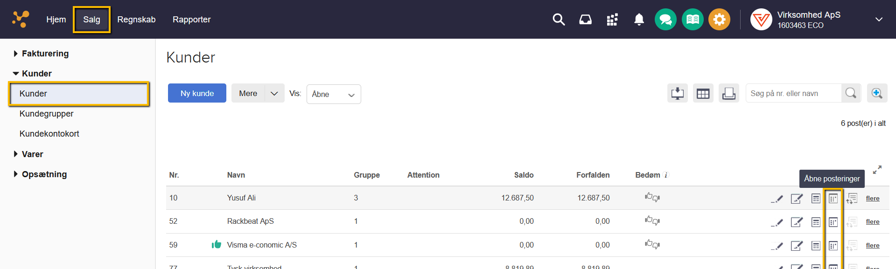This screenshot has width=896, height=269.
Task: Open the Vis filter dropdown showing Åbne
Action: [333, 94]
